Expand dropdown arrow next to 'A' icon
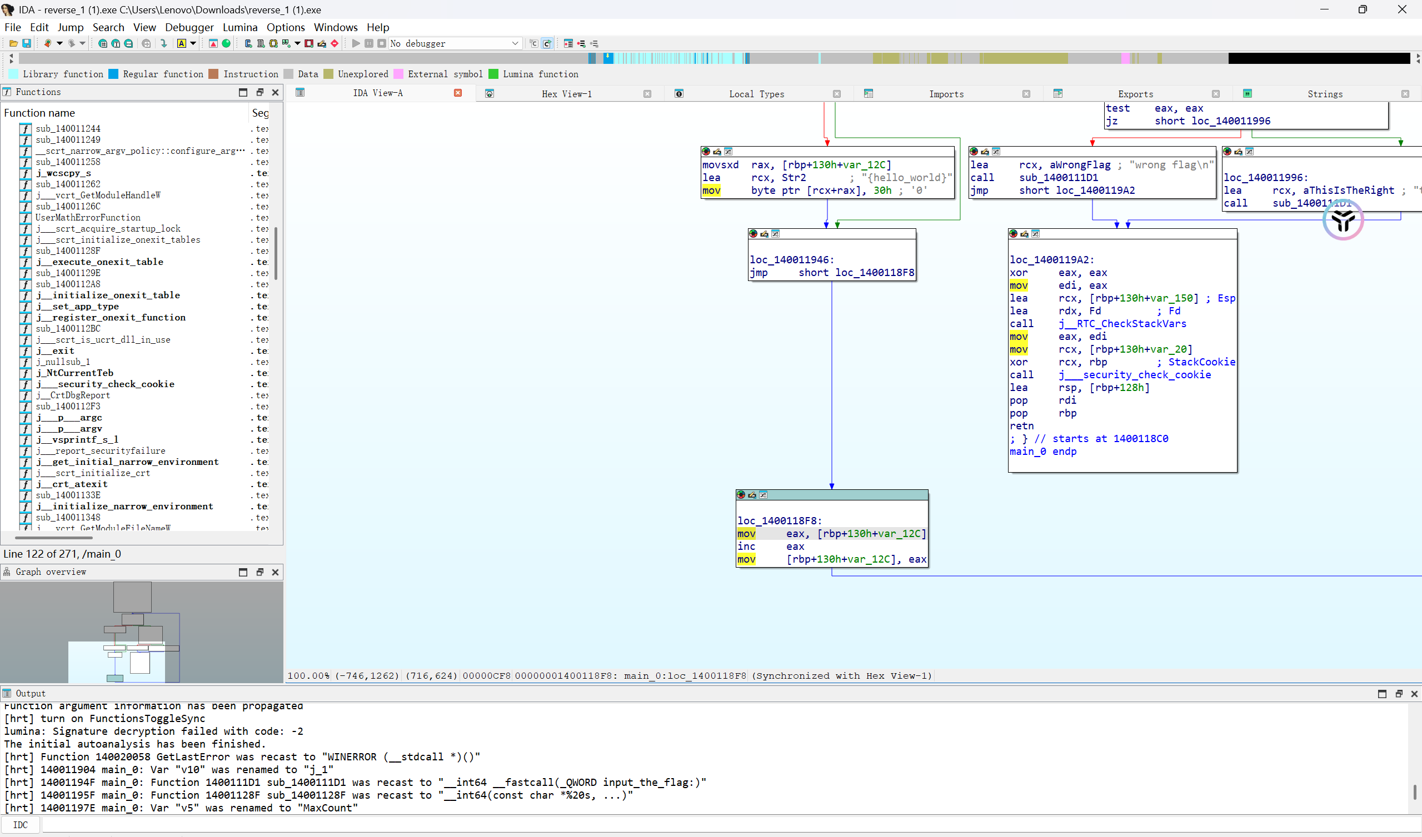 click(193, 43)
